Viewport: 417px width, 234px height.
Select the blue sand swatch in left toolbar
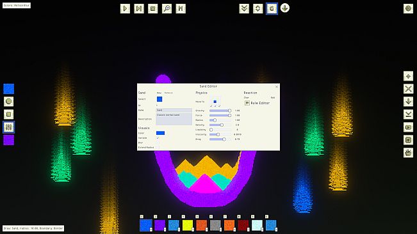[8, 89]
